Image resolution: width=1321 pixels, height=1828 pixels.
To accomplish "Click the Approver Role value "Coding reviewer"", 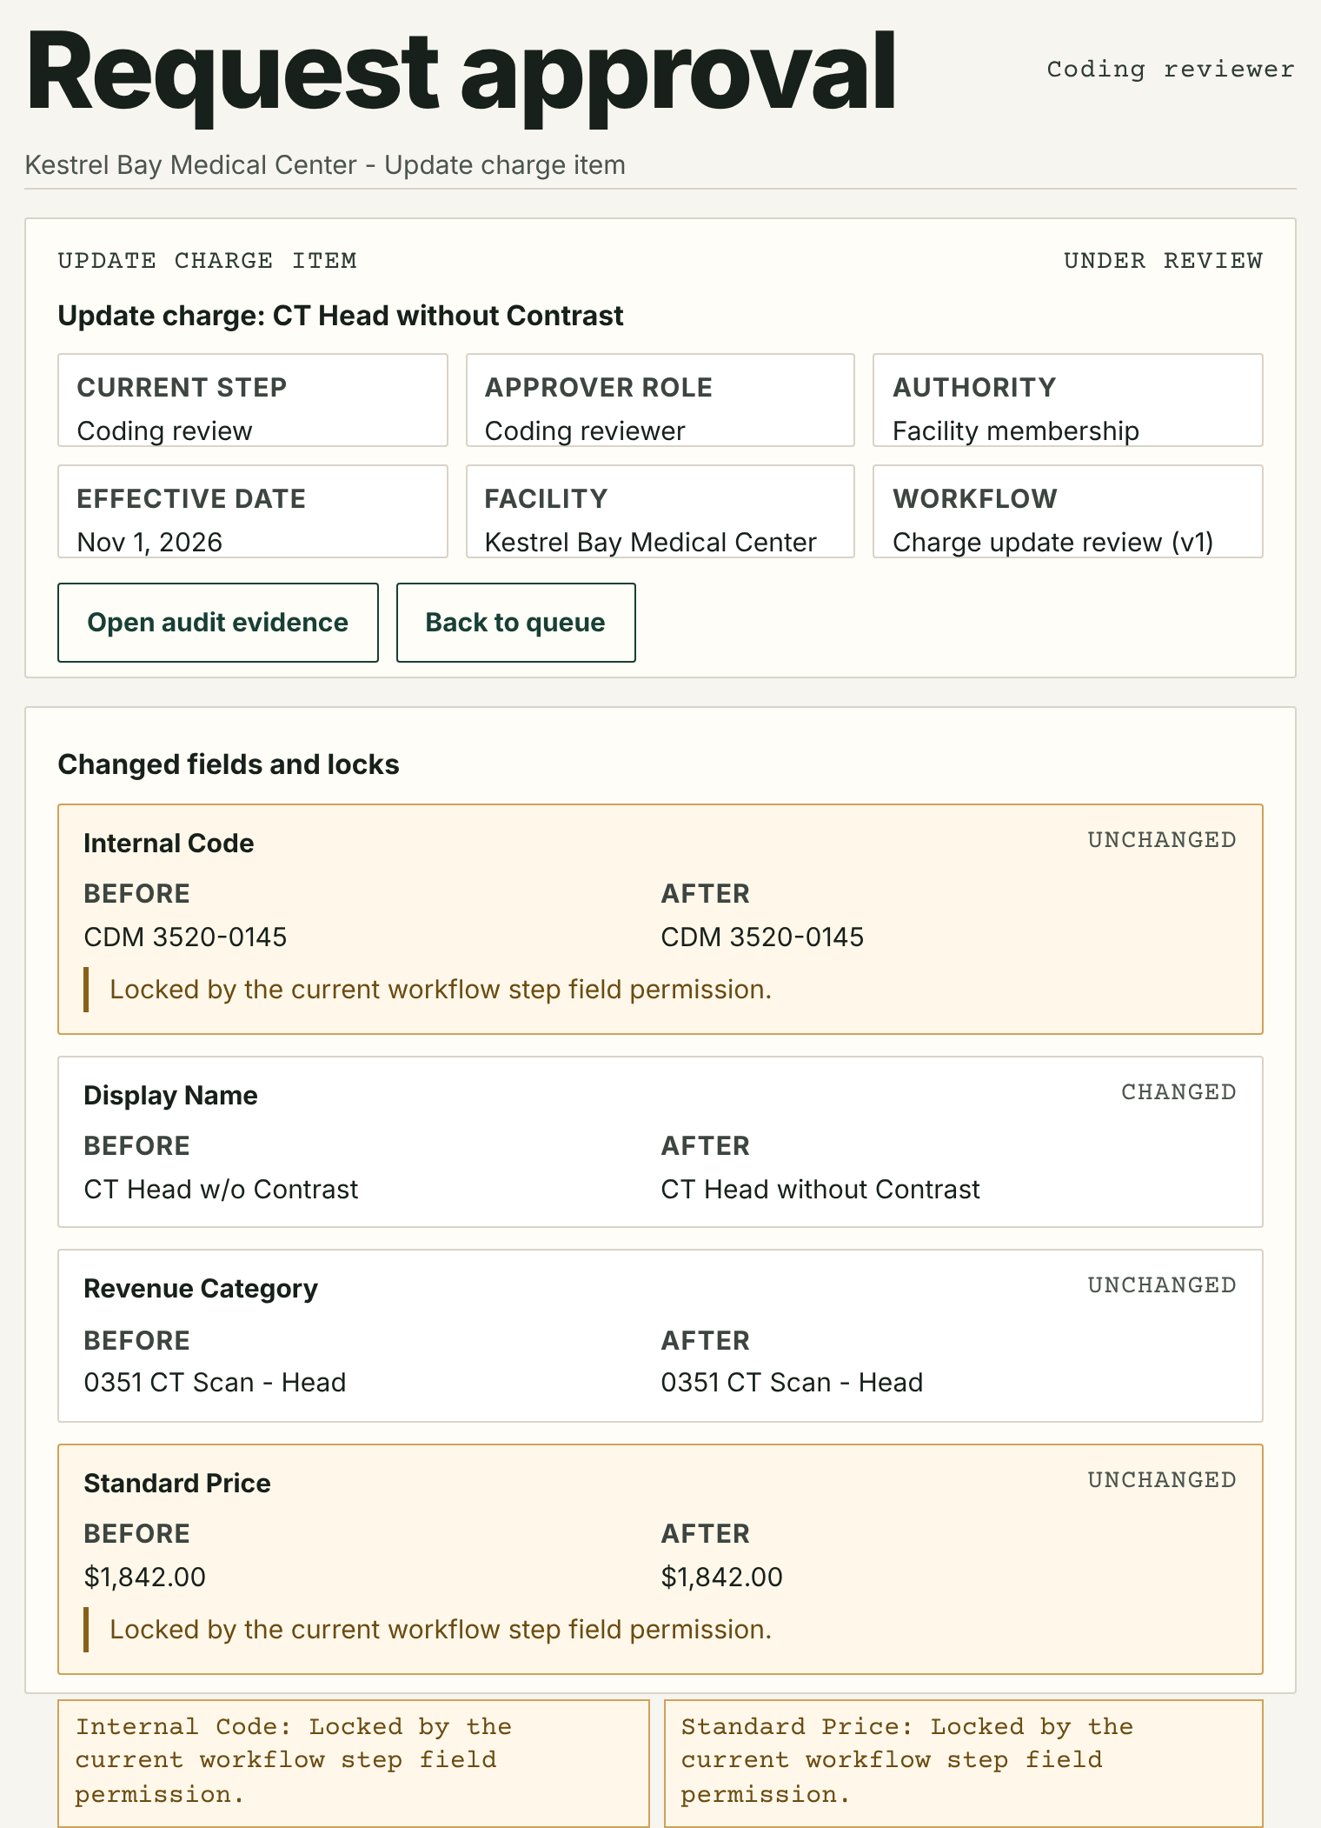I will (x=585, y=431).
